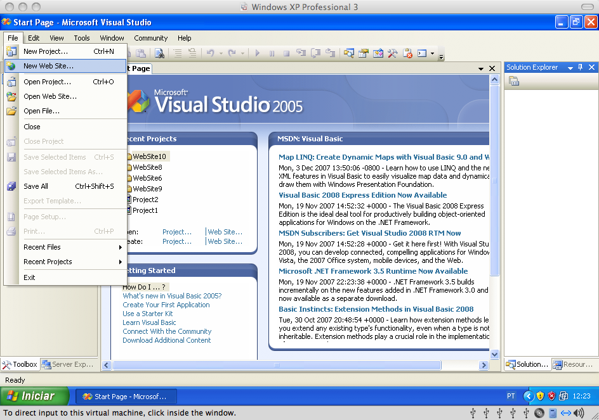
Task: Click the Step Into toolbar icon
Action: [301, 53]
